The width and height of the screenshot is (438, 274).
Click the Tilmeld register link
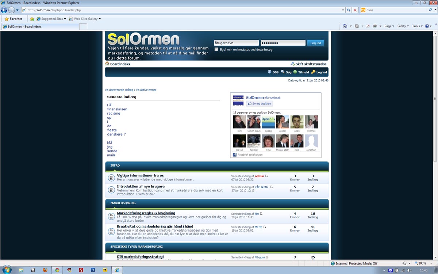pyautogui.click(x=303, y=72)
